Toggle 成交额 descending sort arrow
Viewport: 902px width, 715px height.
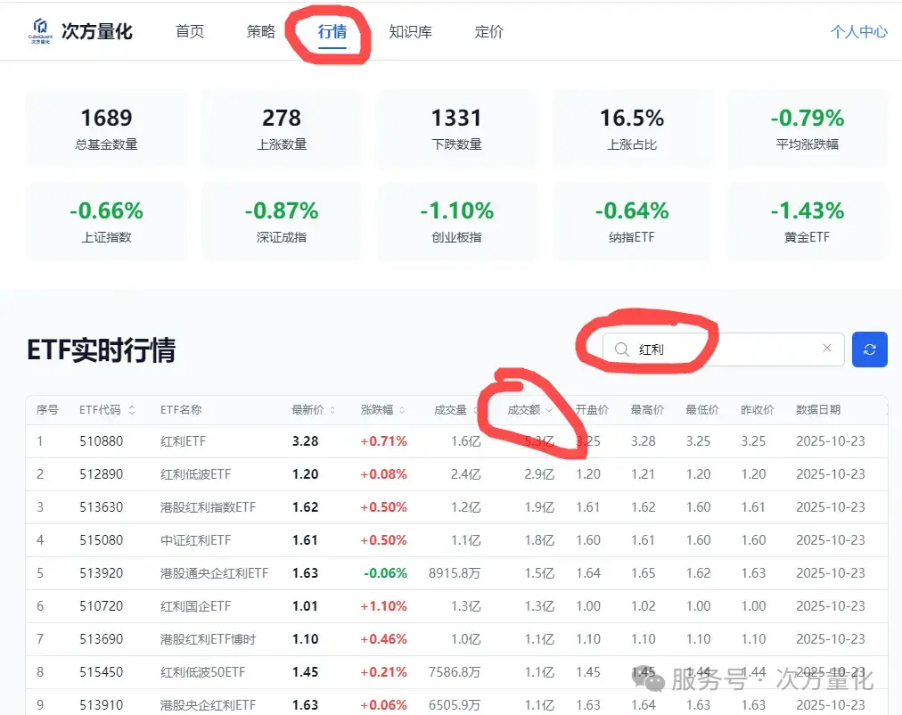(x=548, y=410)
